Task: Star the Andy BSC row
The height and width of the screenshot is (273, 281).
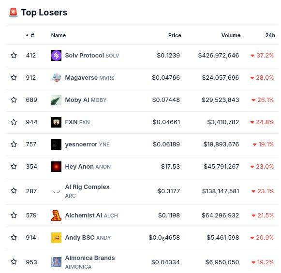Action: [x=14, y=238]
